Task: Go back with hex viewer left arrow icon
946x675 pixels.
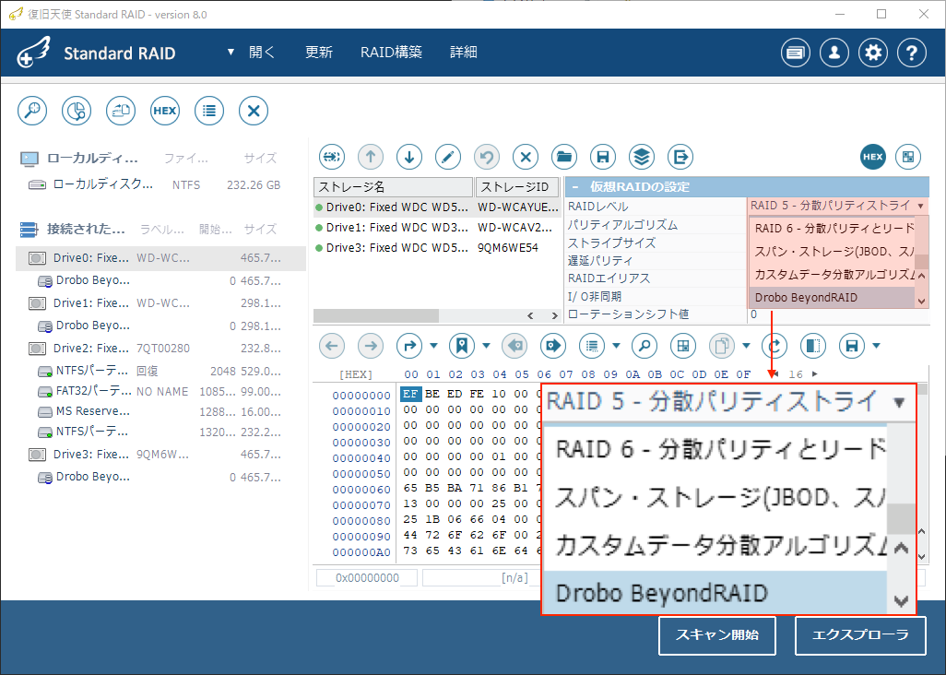Action: tap(332, 346)
